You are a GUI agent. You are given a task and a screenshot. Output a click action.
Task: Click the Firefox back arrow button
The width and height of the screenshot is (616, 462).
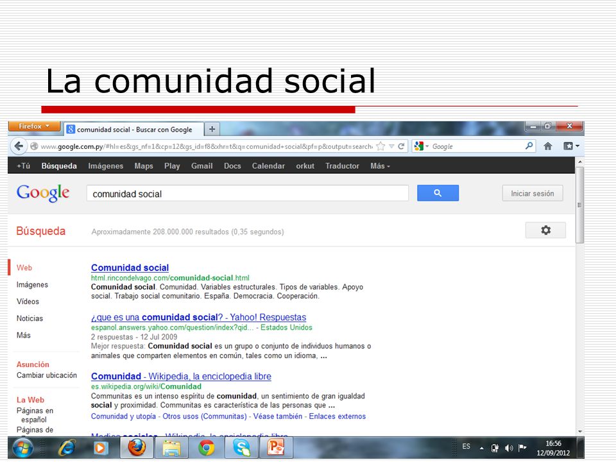[x=19, y=146]
